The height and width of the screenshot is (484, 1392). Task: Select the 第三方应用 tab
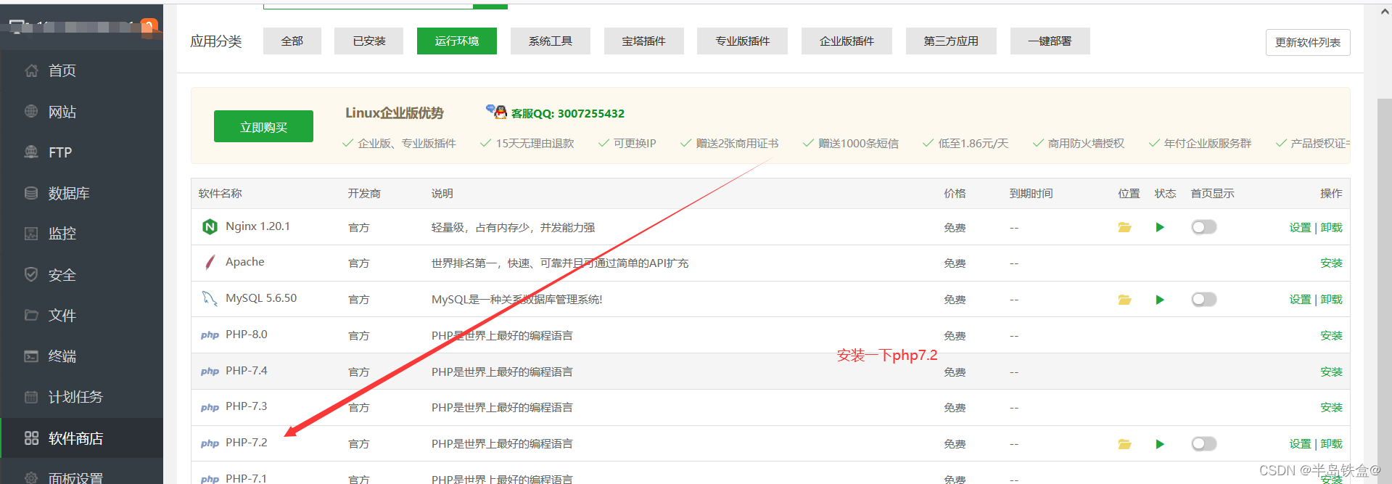coord(951,41)
